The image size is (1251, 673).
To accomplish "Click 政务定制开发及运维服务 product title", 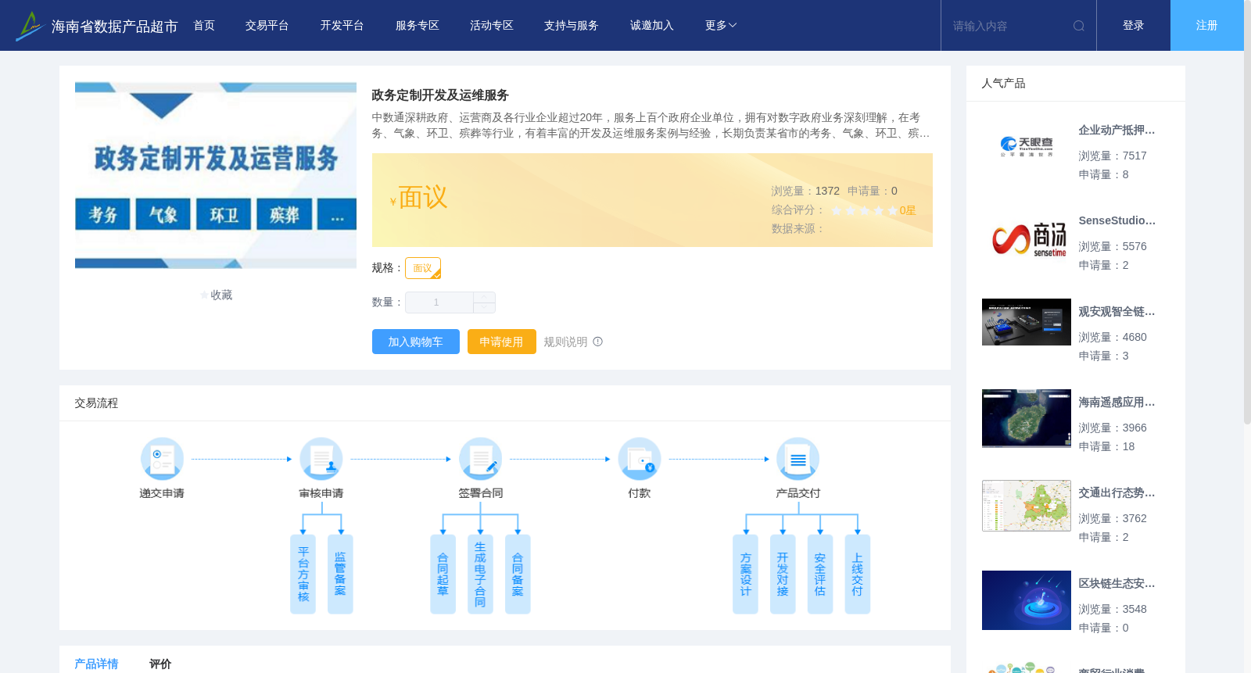I will [x=440, y=95].
